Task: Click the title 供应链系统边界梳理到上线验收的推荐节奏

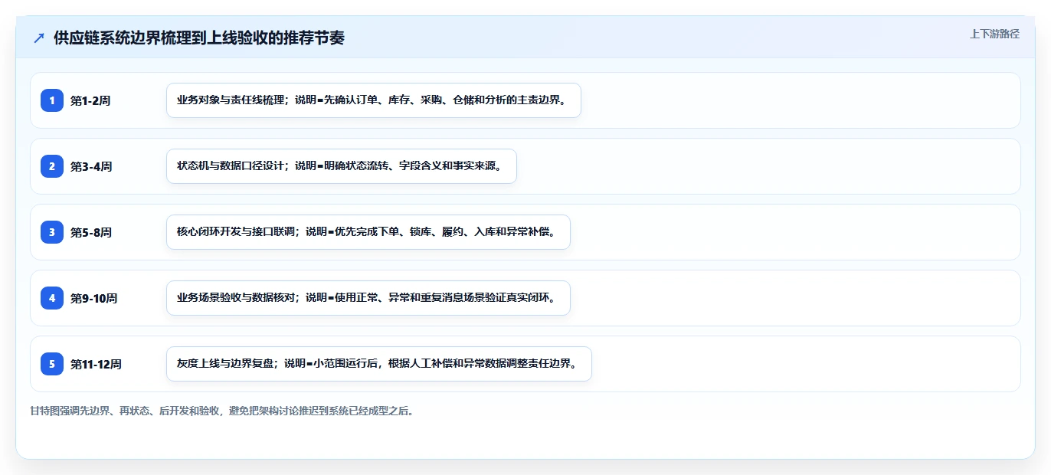Action: tap(199, 38)
